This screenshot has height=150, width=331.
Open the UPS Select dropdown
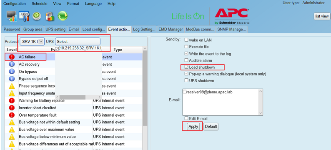coord(78,42)
